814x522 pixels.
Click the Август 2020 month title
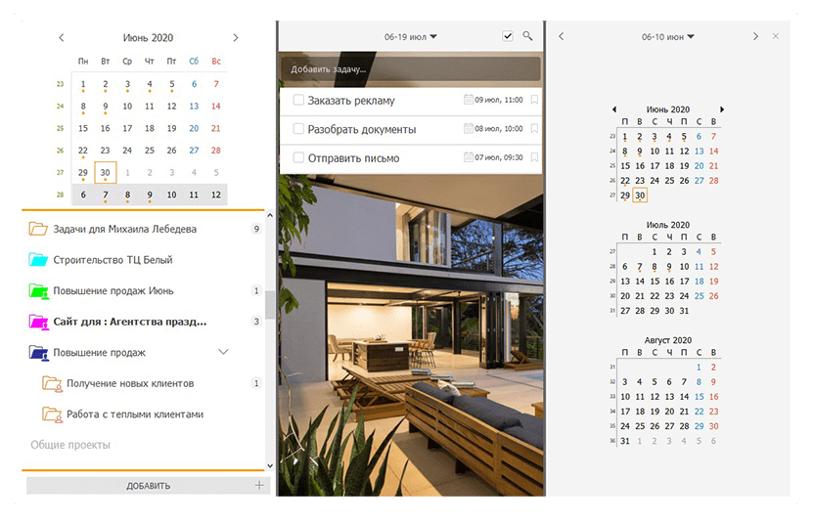click(667, 340)
